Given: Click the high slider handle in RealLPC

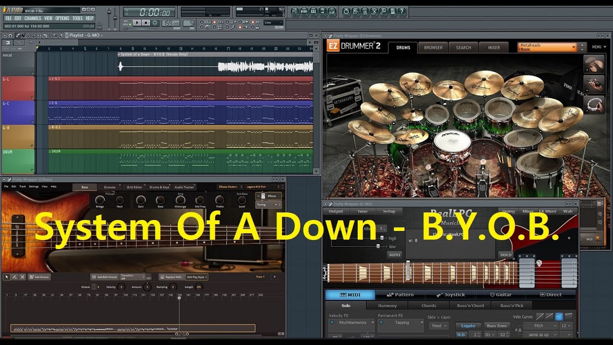Looking at the screenshot, I should pyautogui.click(x=382, y=238).
